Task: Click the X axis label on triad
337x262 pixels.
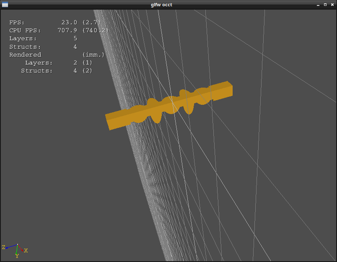Action: coord(26,250)
